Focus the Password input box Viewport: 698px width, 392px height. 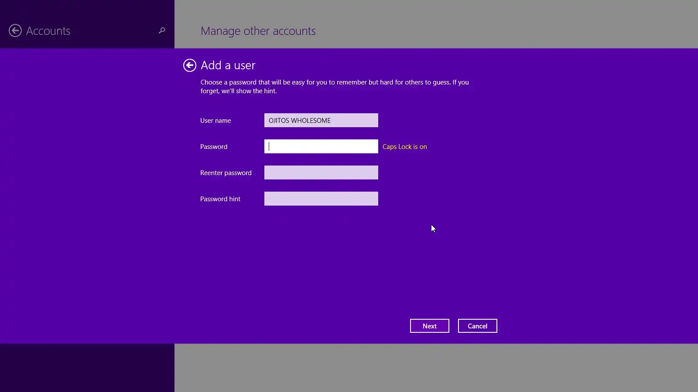[x=321, y=146]
